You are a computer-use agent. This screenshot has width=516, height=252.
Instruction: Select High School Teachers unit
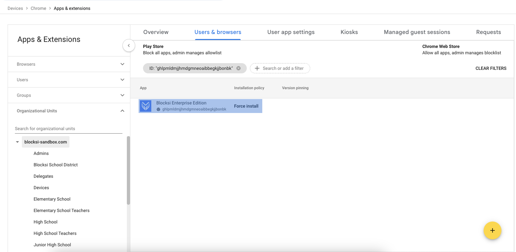click(x=55, y=233)
